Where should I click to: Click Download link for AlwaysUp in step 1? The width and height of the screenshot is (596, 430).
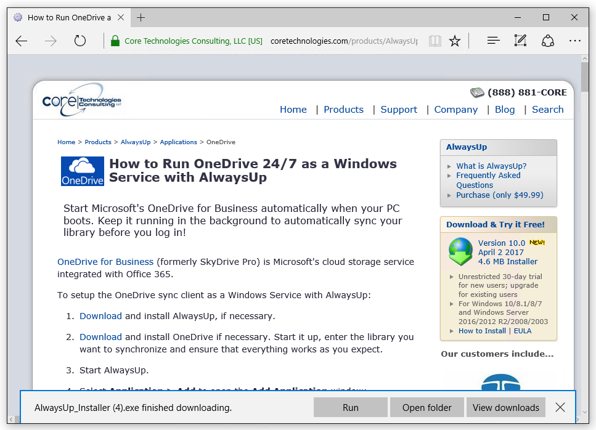pyautogui.click(x=100, y=316)
